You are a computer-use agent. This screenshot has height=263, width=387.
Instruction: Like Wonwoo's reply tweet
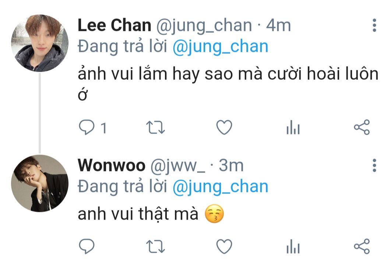pos(224,246)
